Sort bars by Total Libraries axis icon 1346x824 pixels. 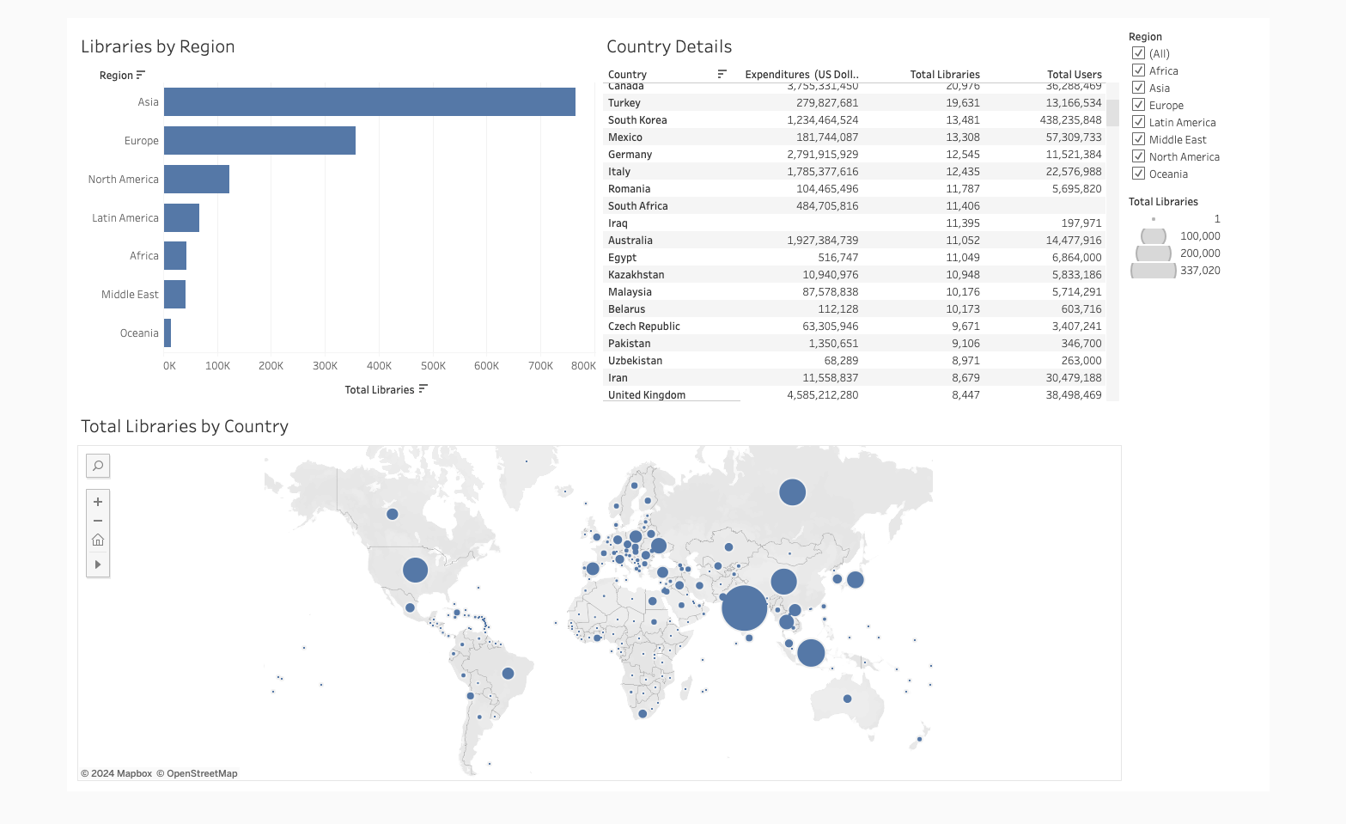click(x=423, y=389)
